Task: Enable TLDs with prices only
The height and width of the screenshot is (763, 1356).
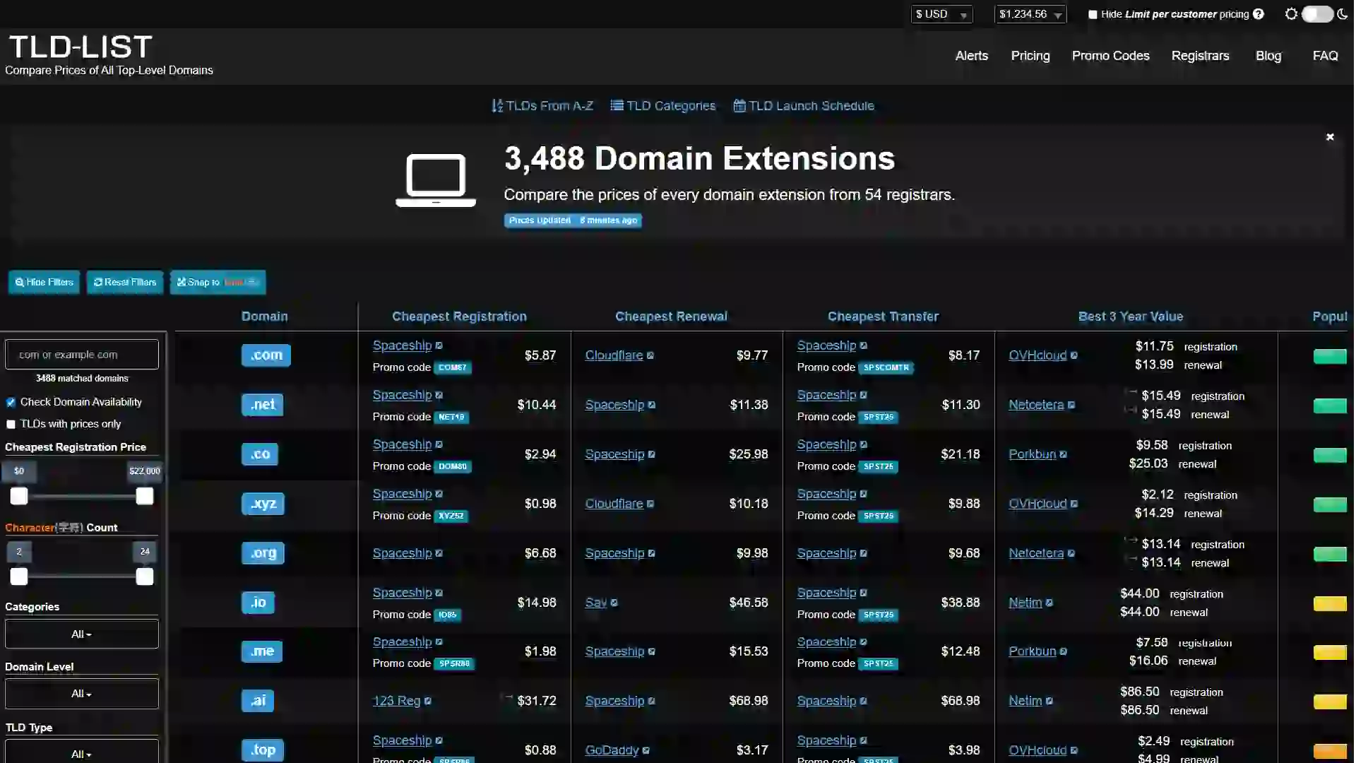Action: tap(11, 425)
